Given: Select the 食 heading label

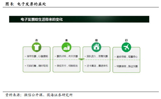Looking at the screenshot, I should click(67, 40).
